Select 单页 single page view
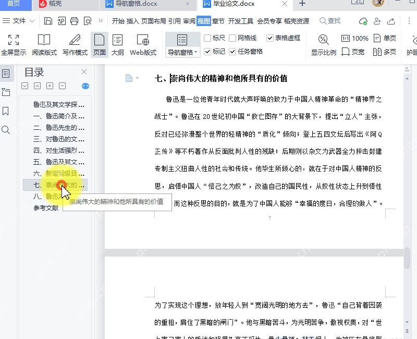Image resolution: width=417 pixels, height=339 pixels. pyautogui.click(x=385, y=38)
